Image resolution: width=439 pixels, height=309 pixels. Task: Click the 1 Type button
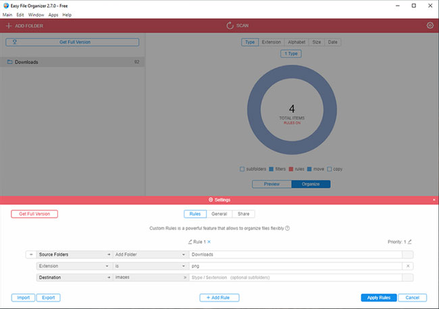291,54
